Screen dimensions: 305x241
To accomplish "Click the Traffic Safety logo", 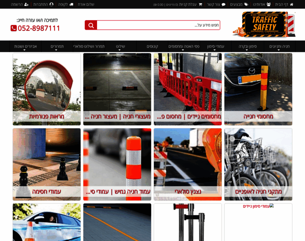I will (264, 24).
